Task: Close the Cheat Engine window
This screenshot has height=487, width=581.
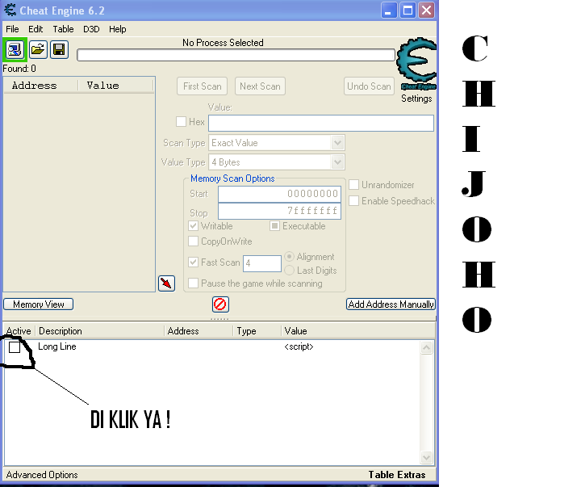Action: coord(427,10)
